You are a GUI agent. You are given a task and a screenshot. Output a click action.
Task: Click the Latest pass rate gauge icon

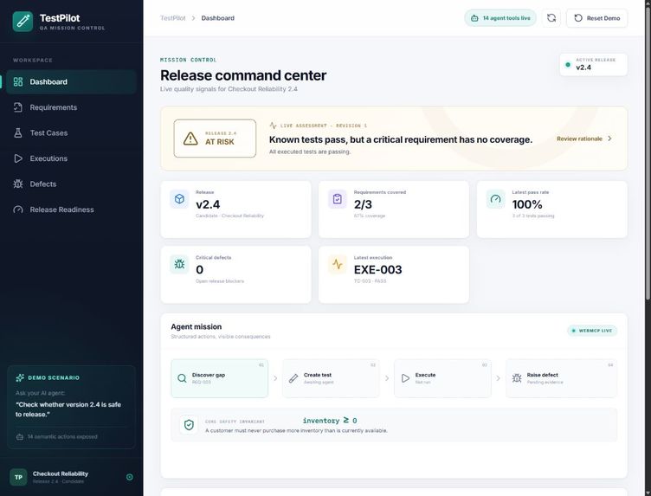tap(495, 199)
